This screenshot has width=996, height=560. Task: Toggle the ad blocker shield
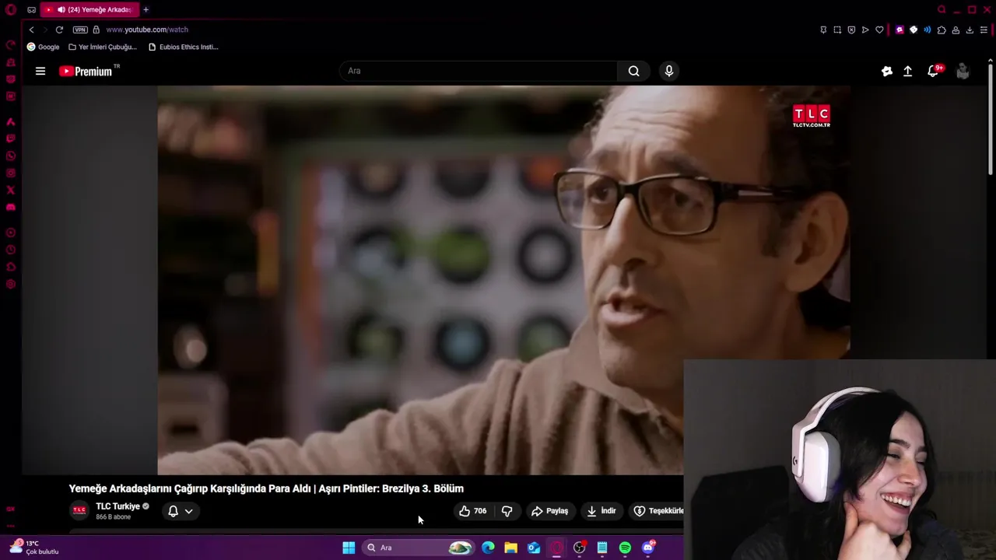click(851, 30)
